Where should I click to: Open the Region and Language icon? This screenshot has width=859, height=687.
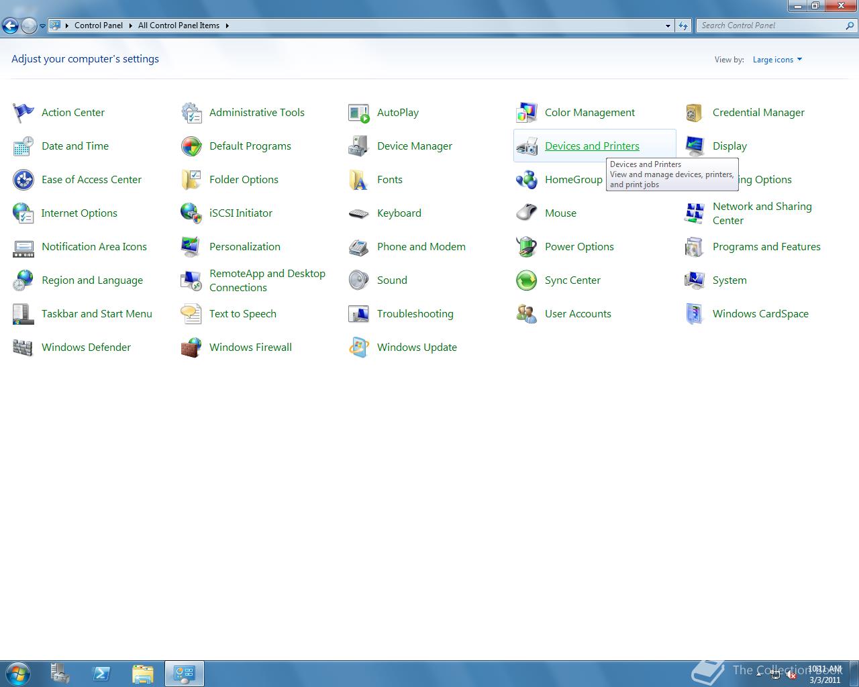23,280
